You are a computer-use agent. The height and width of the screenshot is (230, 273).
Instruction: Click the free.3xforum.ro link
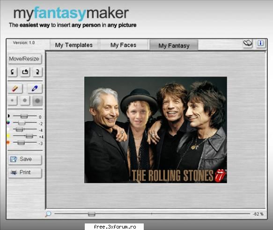(x=115, y=227)
